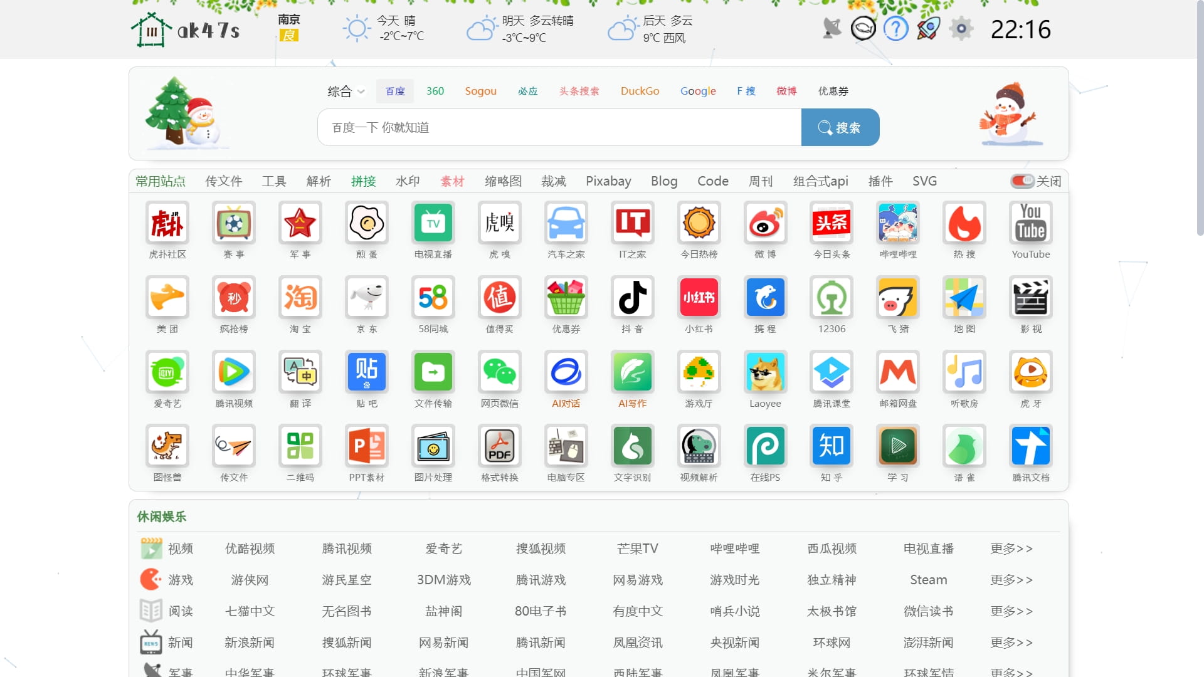Click the 淘宝 shortcut icon

point(300,297)
